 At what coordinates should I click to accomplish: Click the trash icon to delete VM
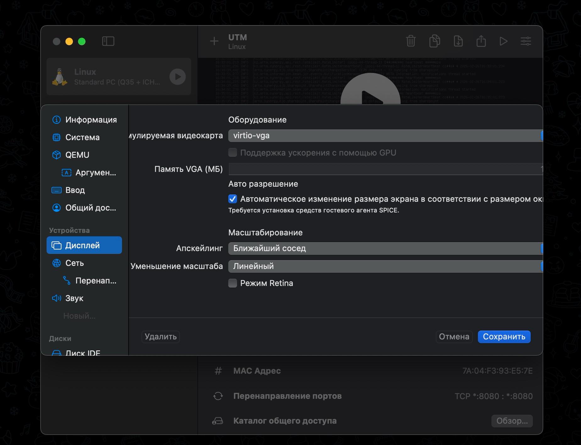click(411, 41)
